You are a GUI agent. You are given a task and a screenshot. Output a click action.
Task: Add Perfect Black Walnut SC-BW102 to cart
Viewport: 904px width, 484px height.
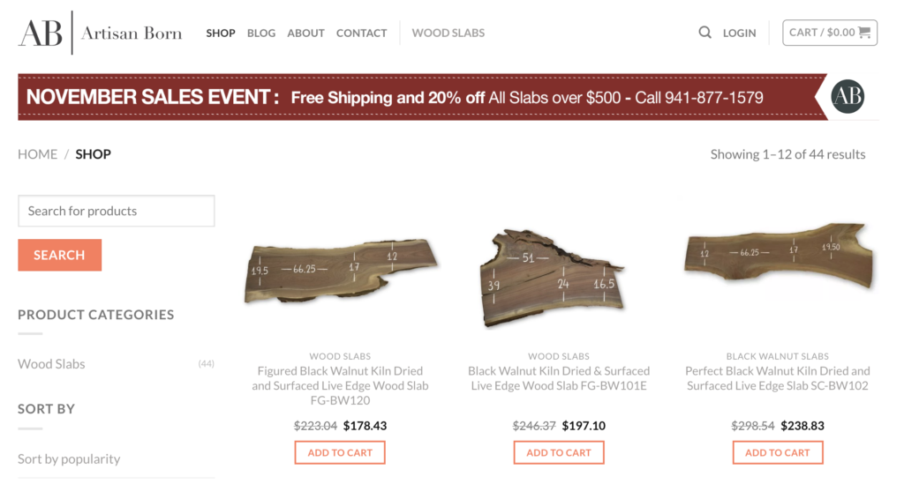(x=778, y=452)
